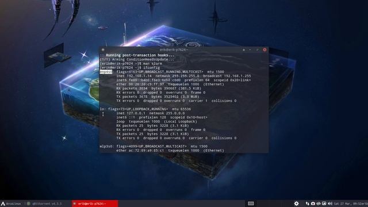Click the camera screenshot tray icon

(x=313, y=204)
